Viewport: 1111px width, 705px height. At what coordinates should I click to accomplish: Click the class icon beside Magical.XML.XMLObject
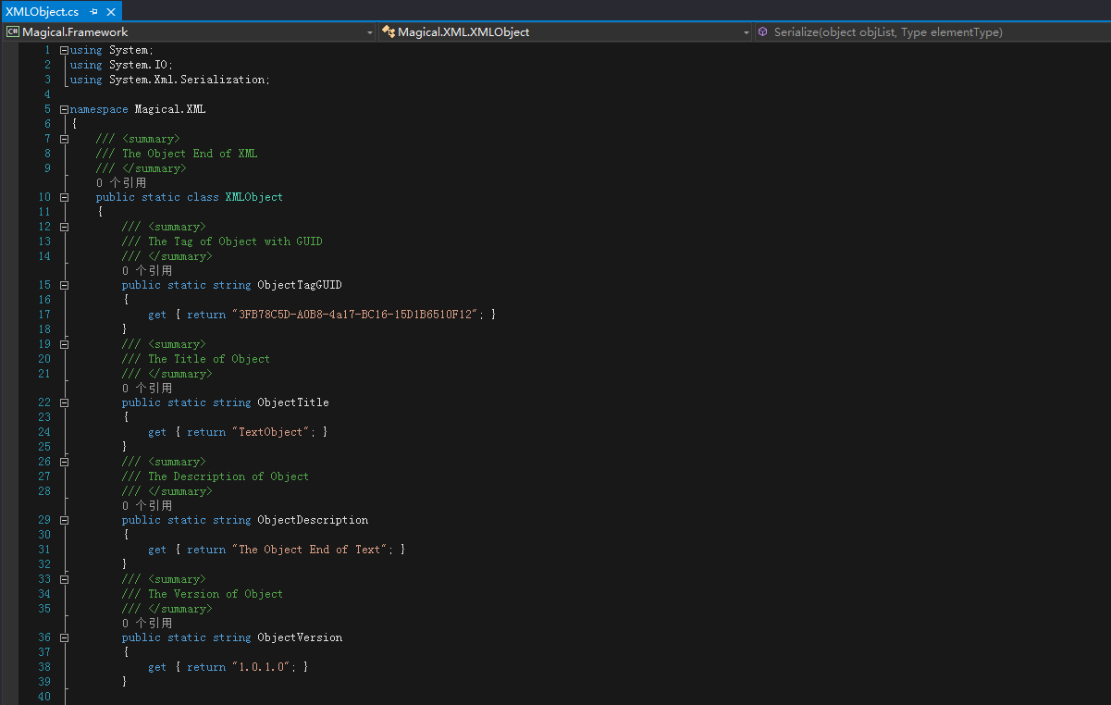389,32
